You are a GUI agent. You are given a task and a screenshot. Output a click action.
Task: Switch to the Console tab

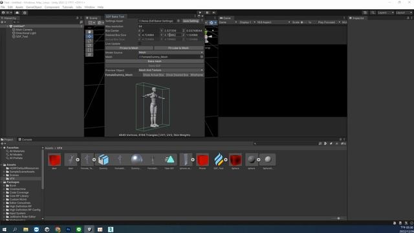coord(25,140)
